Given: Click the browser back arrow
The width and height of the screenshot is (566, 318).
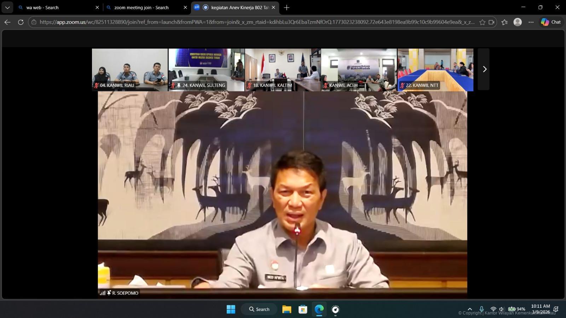Looking at the screenshot, I should click(7, 22).
